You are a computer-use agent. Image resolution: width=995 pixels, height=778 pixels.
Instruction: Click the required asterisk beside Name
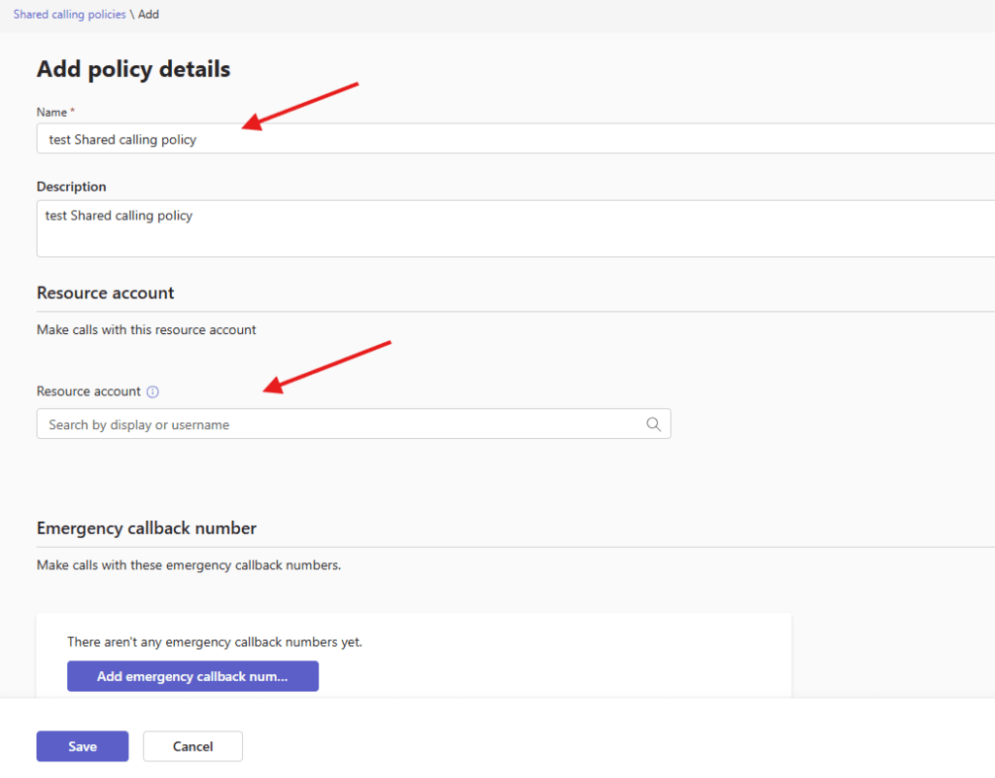click(x=72, y=112)
